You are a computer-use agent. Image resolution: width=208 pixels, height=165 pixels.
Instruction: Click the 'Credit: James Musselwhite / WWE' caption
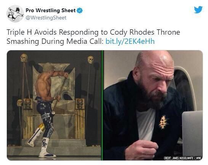pyautogui.click(x=182, y=158)
